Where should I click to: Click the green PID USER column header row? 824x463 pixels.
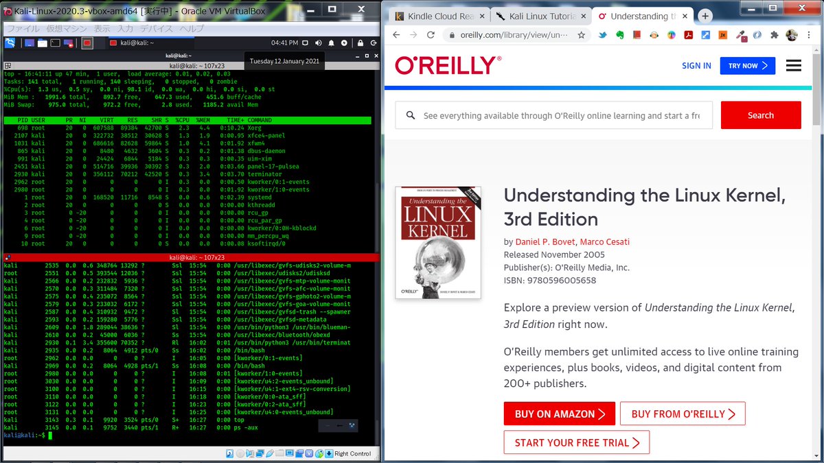(187, 119)
